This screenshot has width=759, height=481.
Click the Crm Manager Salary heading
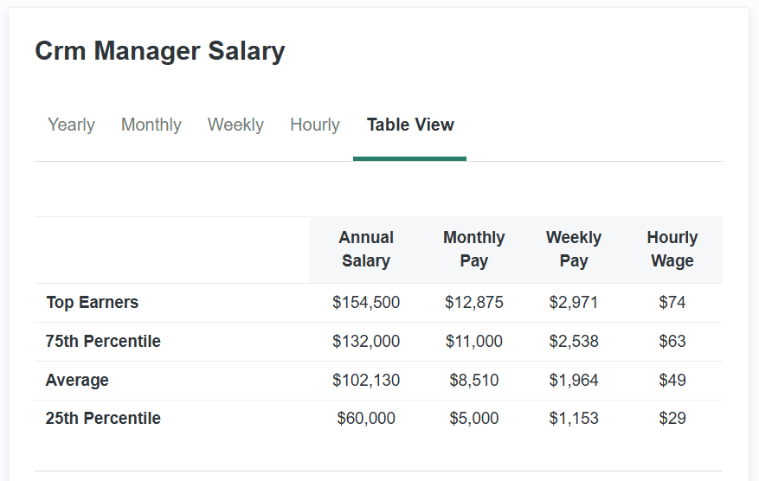tap(160, 51)
